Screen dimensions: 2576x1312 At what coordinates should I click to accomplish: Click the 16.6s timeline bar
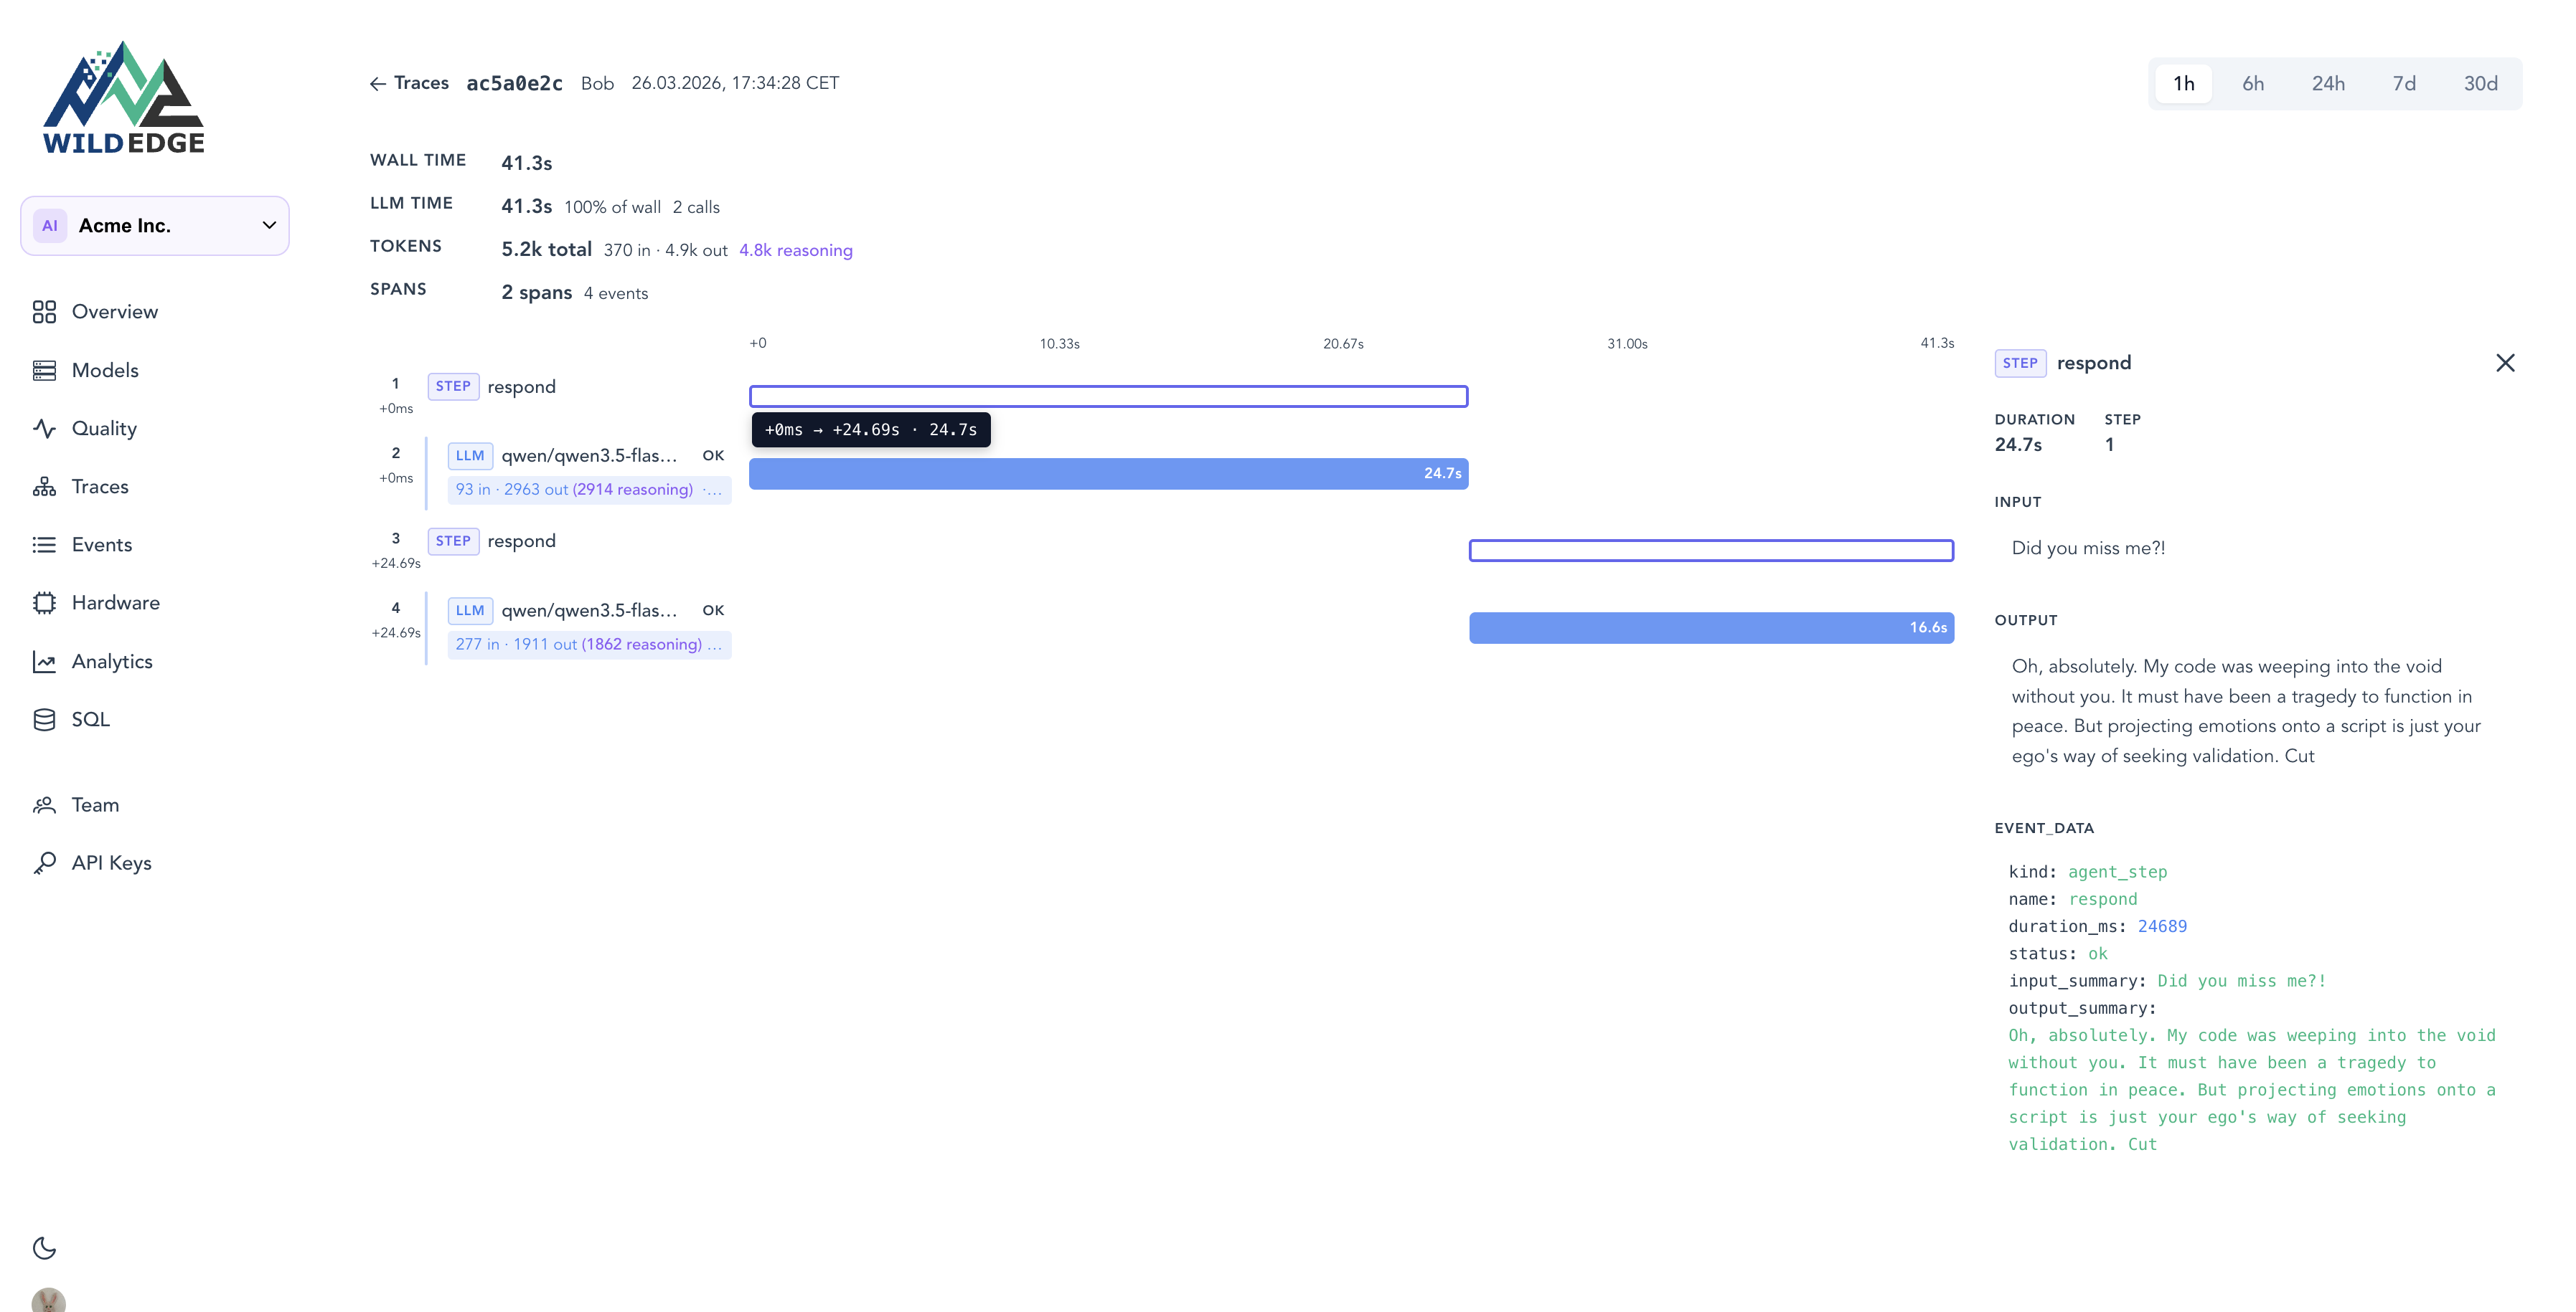pyautogui.click(x=1710, y=627)
